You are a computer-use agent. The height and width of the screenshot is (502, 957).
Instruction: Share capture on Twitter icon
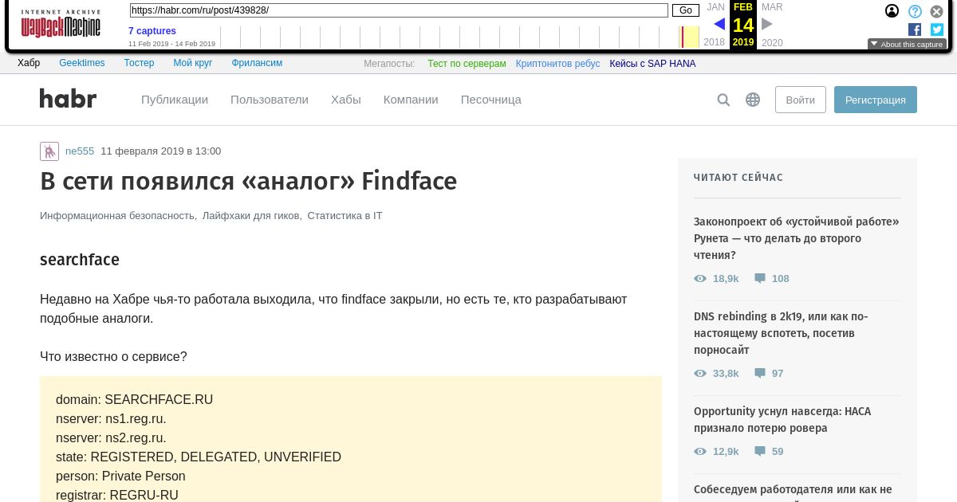click(x=937, y=29)
